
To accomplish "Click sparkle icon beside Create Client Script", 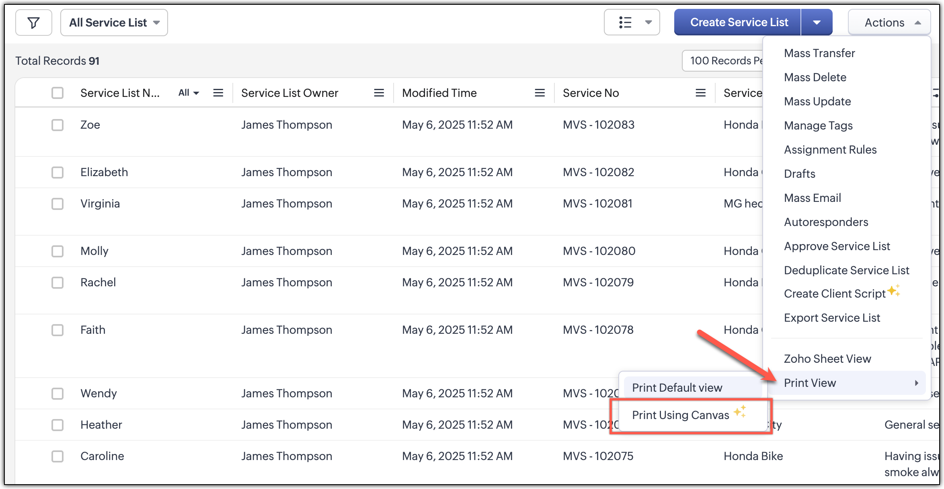I will point(894,290).
